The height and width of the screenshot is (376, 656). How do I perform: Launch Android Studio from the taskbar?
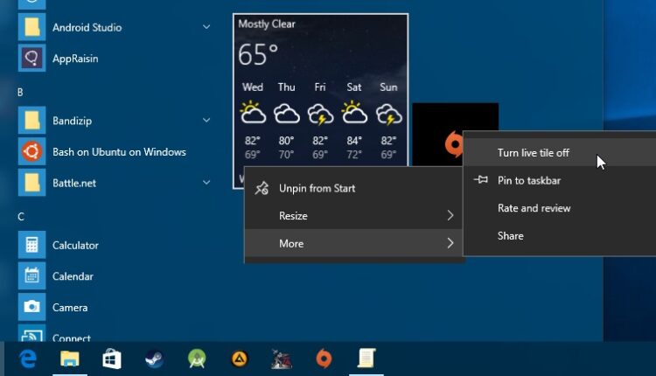pos(197,359)
